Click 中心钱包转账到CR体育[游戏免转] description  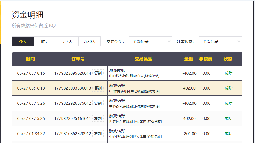(134, 106)
